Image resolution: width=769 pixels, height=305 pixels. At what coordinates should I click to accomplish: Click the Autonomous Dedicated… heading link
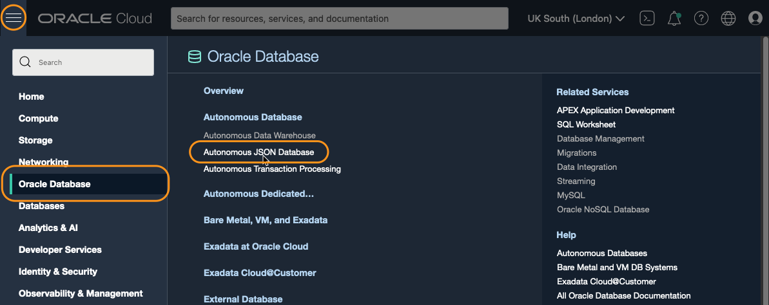point(258,194)
